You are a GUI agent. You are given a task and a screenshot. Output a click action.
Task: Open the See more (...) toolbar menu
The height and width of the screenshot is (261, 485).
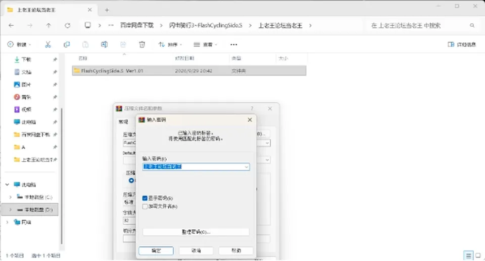click(233, 44)
